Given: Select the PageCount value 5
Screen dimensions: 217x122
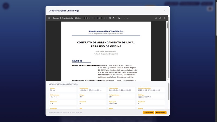Looking at the screenshot, I should (x=139, y=104).
